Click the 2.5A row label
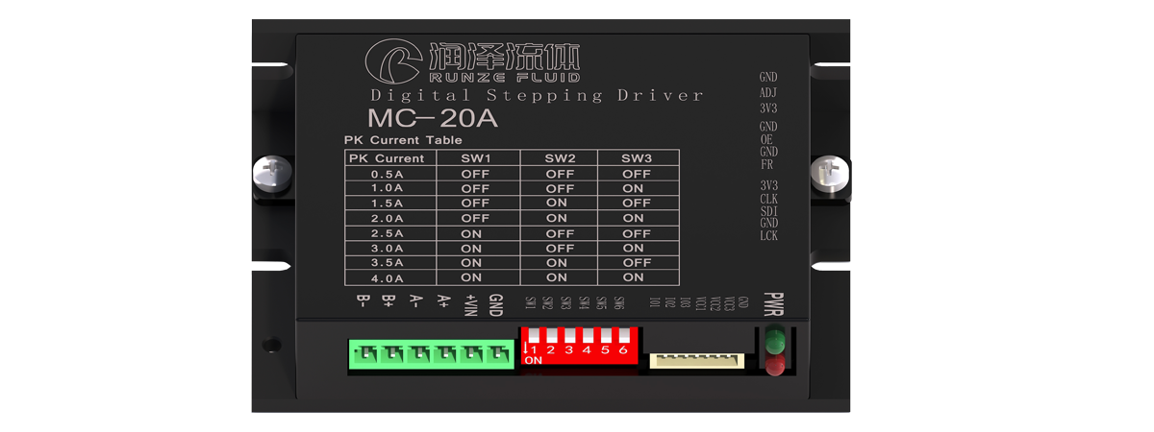Viewport: 1154px width, 432px height. [387, 233]
